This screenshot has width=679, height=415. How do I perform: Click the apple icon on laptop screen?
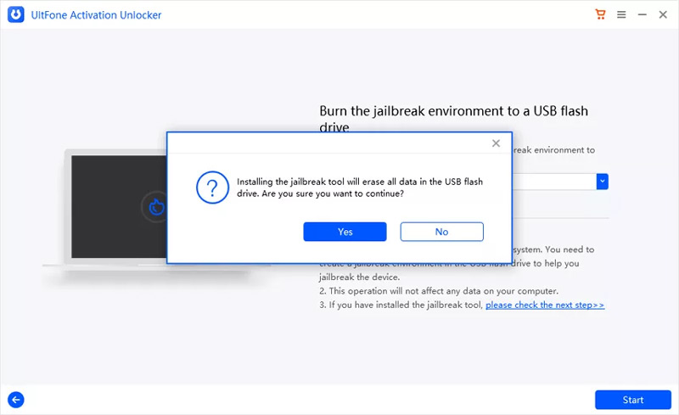click(155, 206)
